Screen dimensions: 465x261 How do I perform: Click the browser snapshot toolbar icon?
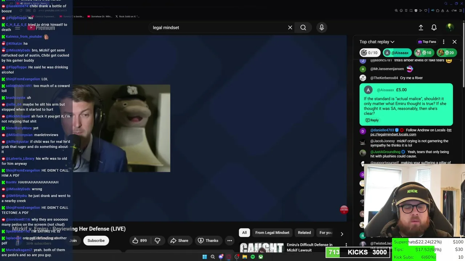click(411, 11)
